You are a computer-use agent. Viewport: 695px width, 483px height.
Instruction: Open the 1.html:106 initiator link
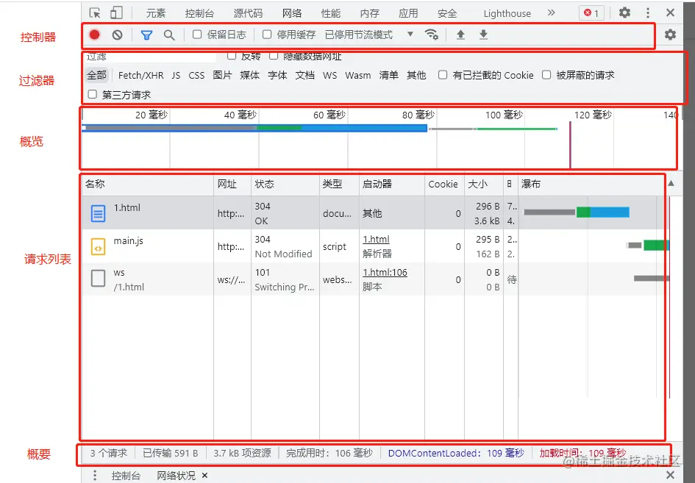[385, 273]
